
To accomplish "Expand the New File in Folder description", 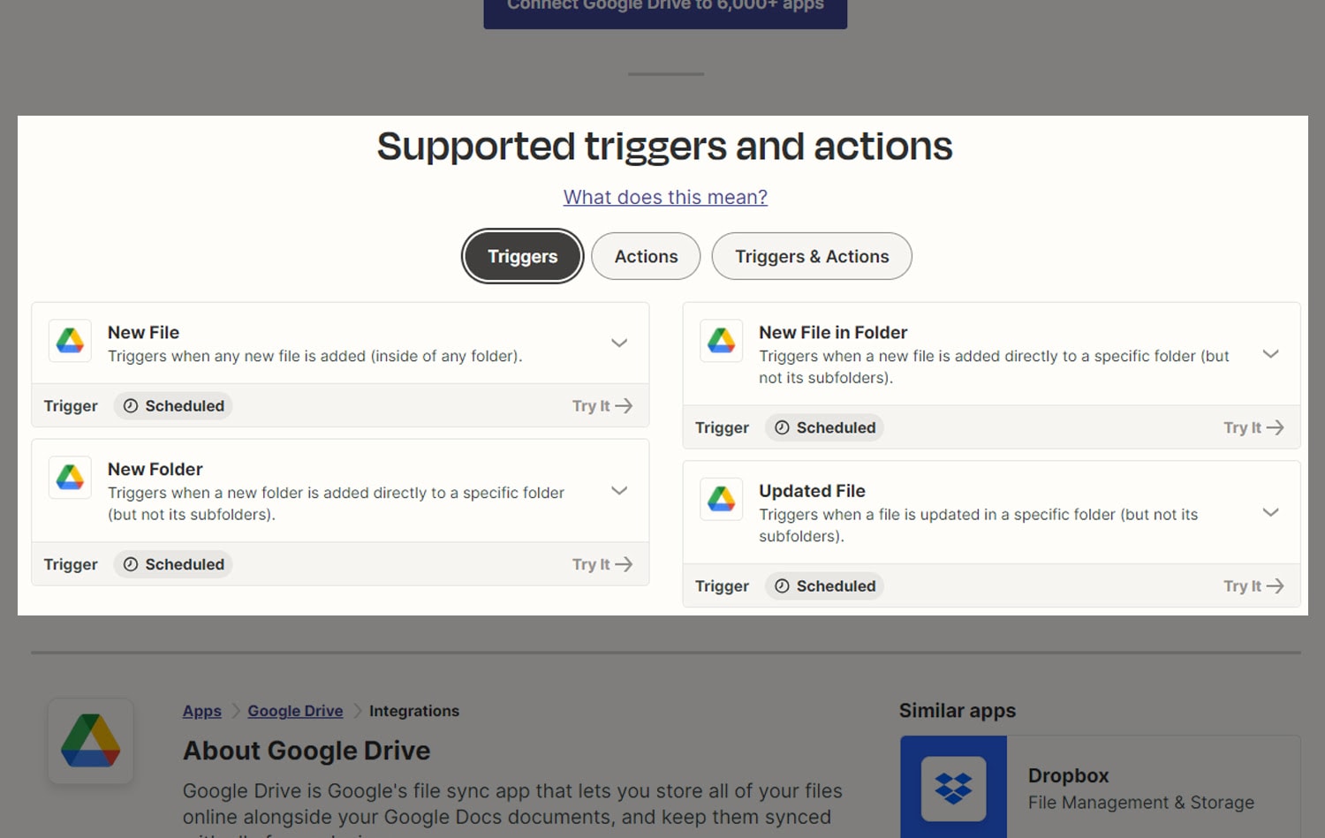I will click(1270, 354).
